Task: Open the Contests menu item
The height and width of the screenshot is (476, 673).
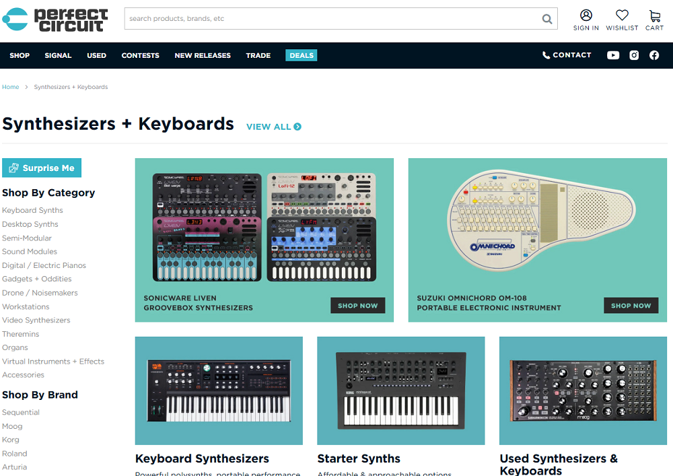Action: (x=141, y=55)
